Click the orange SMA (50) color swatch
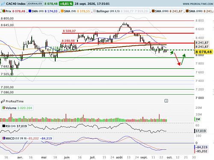Viewport: 214px width, 160px height. pos(62,11)
